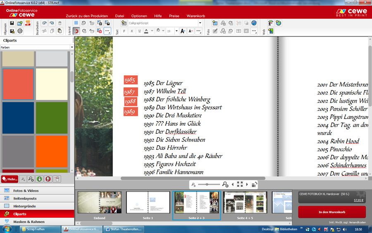Open the assistant face icon
The image size is (372, 233).
tap(28, 23)
